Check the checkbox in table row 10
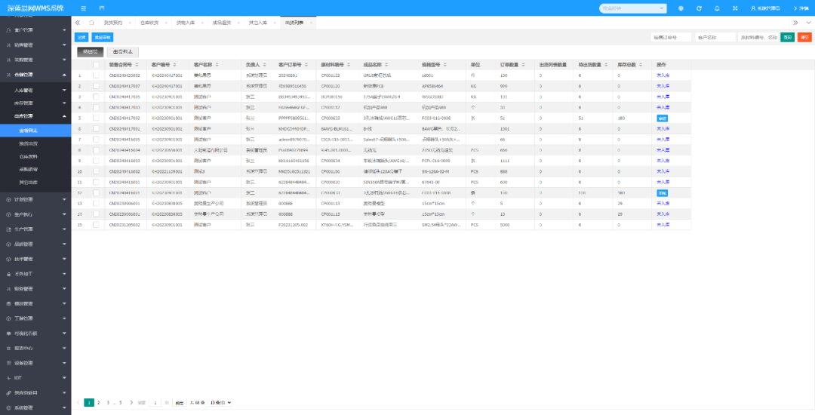Viewport: 815px width, 415px height. [x=96, y=171]
